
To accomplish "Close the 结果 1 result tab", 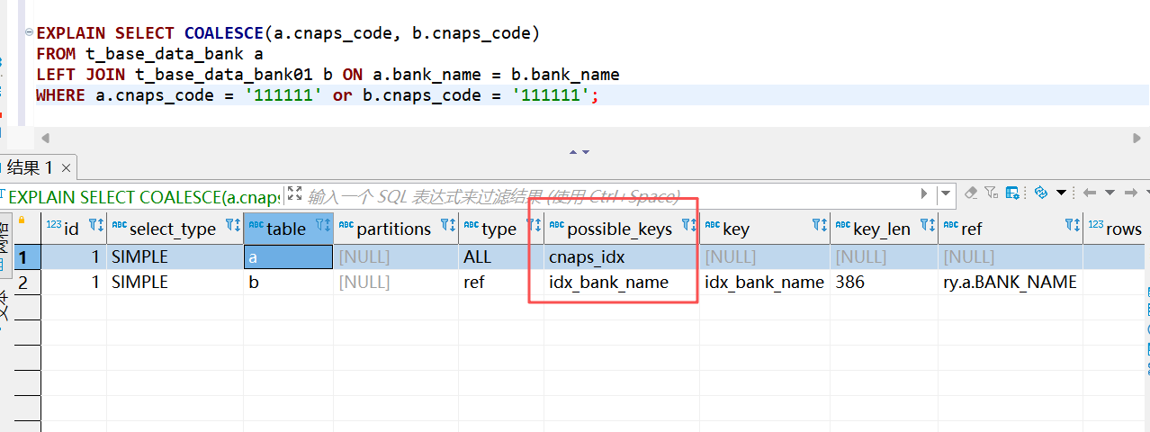I will click(66, 168).
